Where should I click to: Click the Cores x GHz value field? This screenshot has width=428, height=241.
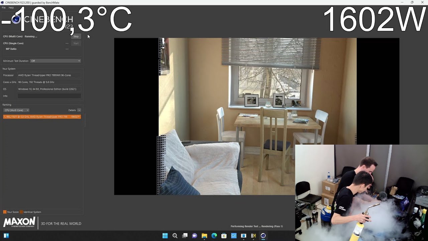tap(49, 82)
